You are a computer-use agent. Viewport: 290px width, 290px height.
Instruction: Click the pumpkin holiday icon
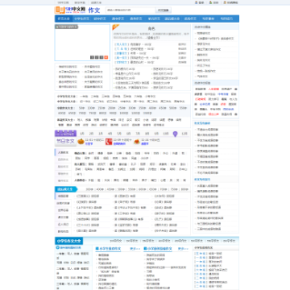coord(81,141)
